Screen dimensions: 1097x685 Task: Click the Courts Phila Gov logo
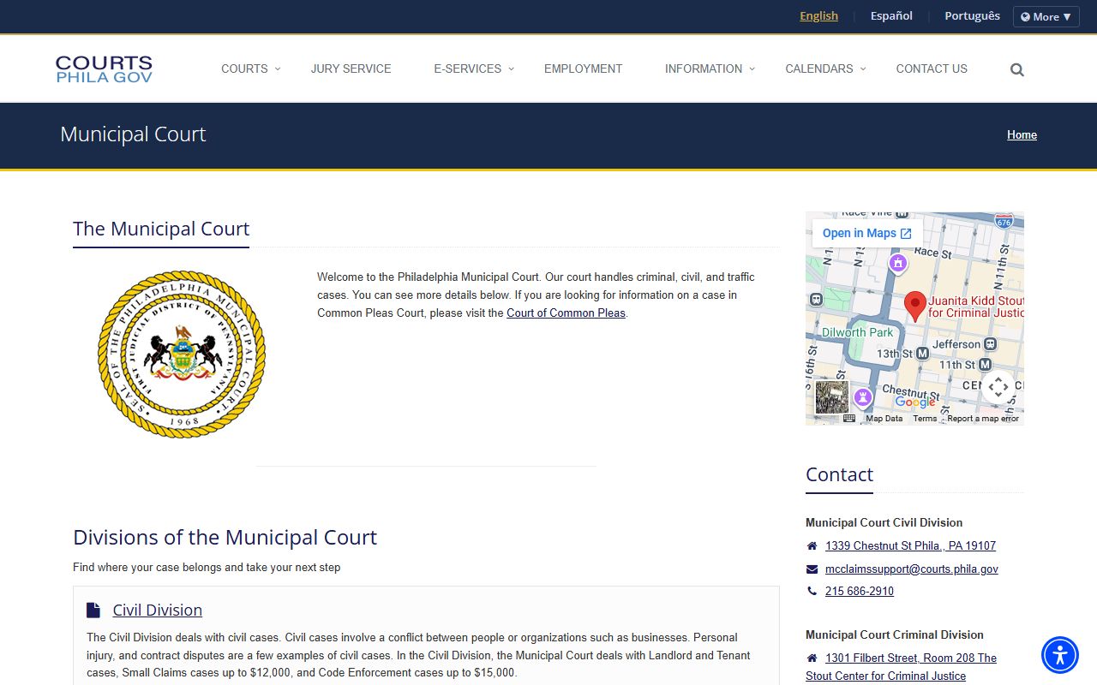(104, 69)
